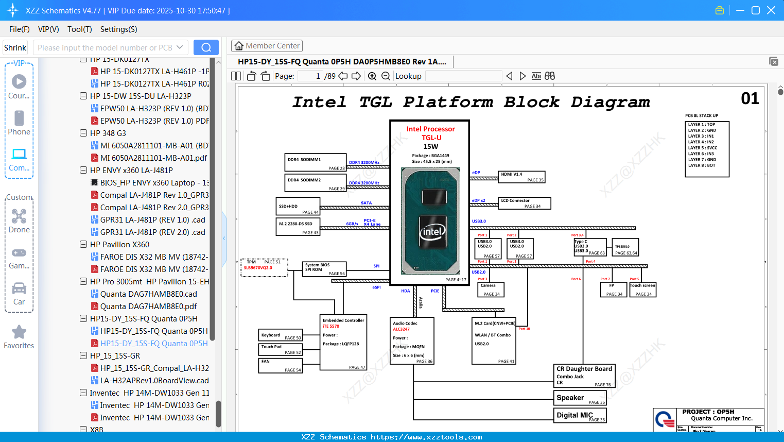Viewport: 784px width, 442px height.
Task: Select Compal LA-J481P Rev 2.0_GPR3 file
Action: point(150,208)
